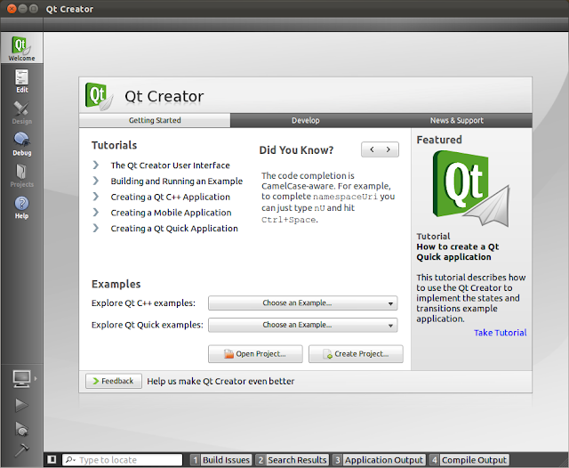The width and height of the screenshot is (569, 468).
Task: Switch to Design mode
Action: point(21,113)
